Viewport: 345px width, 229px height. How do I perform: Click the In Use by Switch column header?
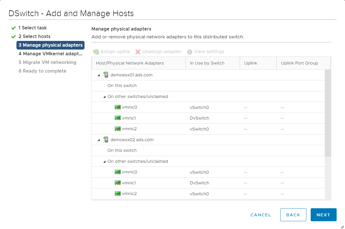pyautogui.click(x=213, y=63)
